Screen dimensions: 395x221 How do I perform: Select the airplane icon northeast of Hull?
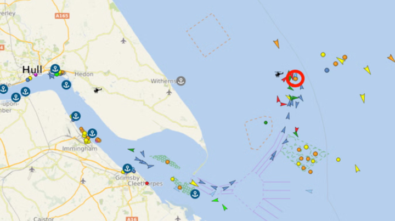point(123,41)
